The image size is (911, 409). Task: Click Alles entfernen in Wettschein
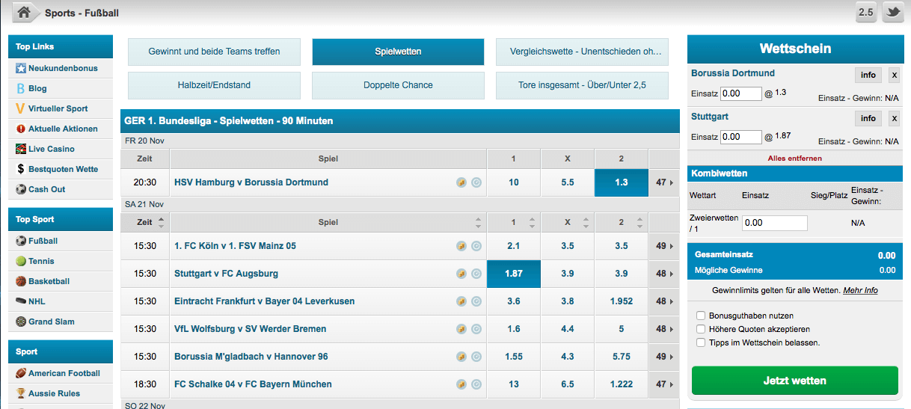(x=794, y=159)
